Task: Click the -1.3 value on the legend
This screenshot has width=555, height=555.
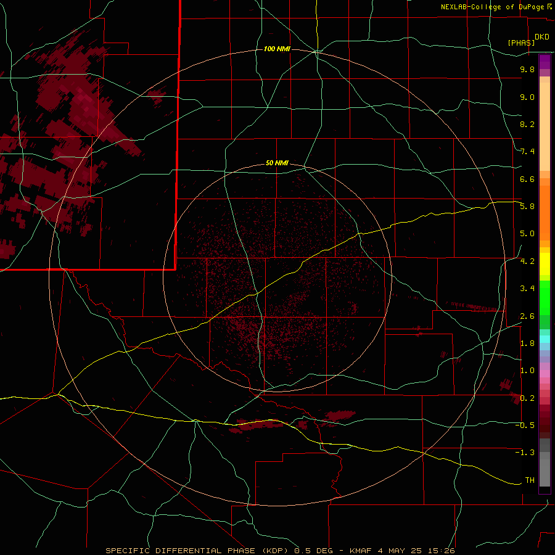Action: [525, 453]
